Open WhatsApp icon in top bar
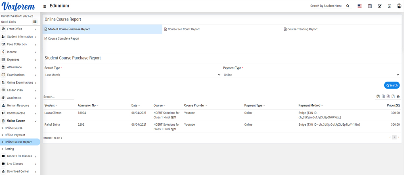 coord(389,6)
